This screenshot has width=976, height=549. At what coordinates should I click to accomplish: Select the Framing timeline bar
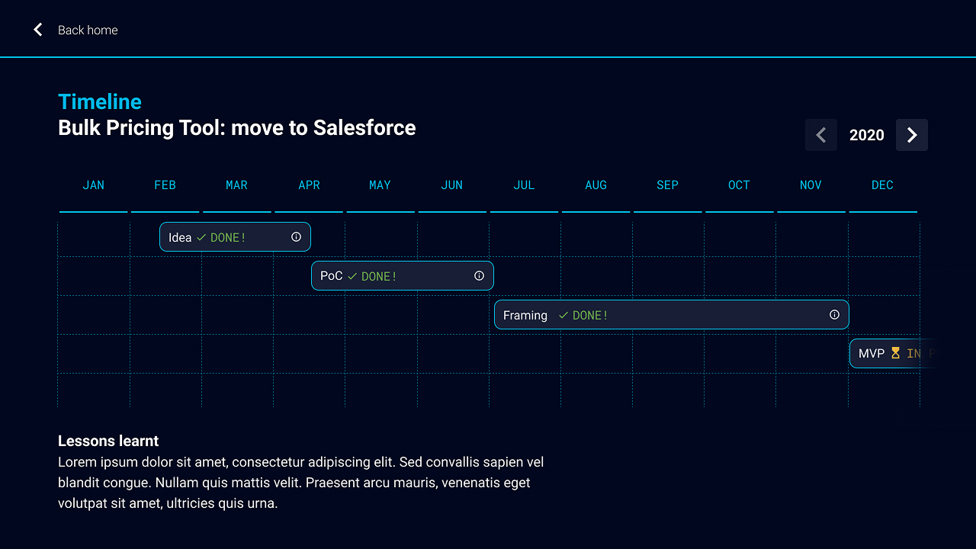coord(672,315)
